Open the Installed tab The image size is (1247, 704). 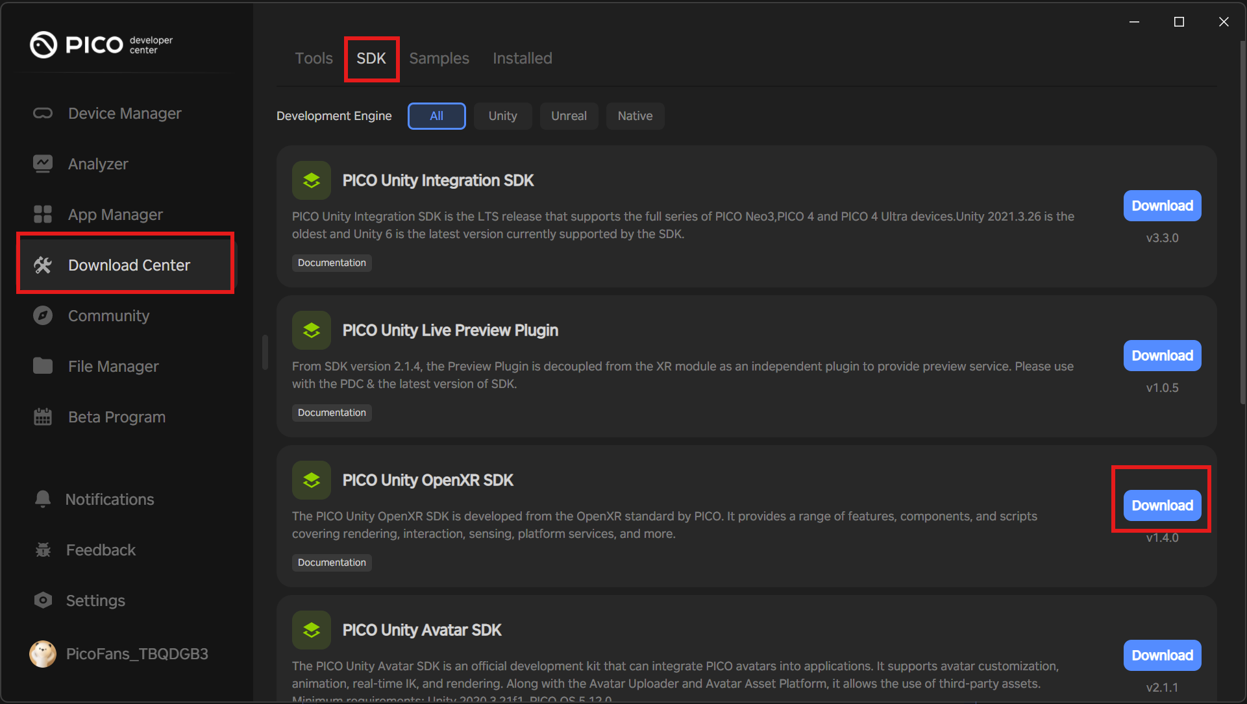(522, 58)
